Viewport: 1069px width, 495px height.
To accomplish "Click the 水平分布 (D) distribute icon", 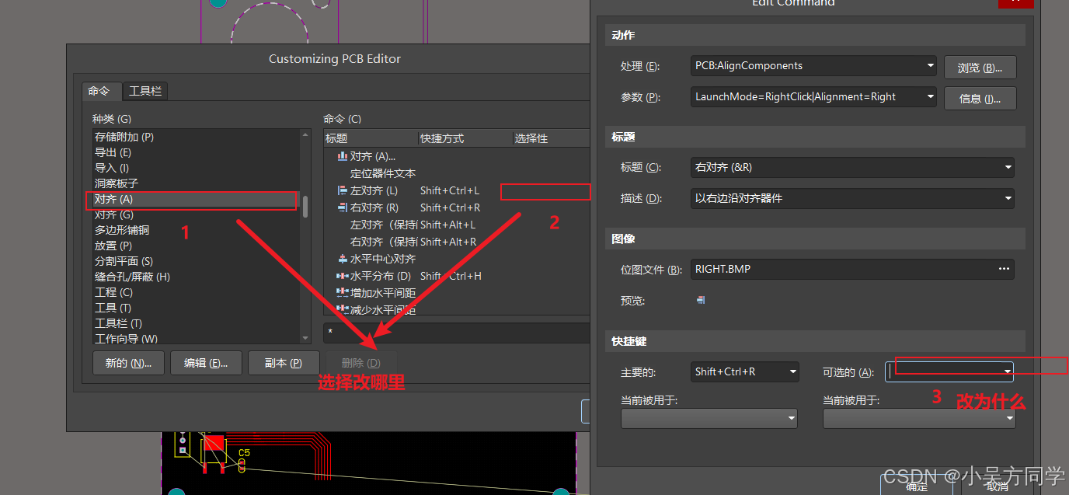I will point(342,276).
